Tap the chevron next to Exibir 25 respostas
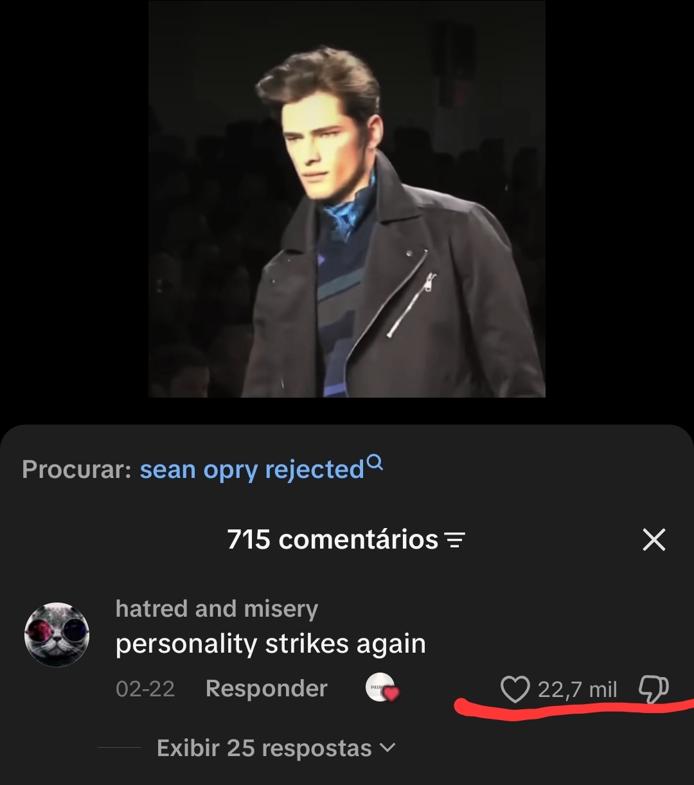Screen dimensions: 694x785 387,748
